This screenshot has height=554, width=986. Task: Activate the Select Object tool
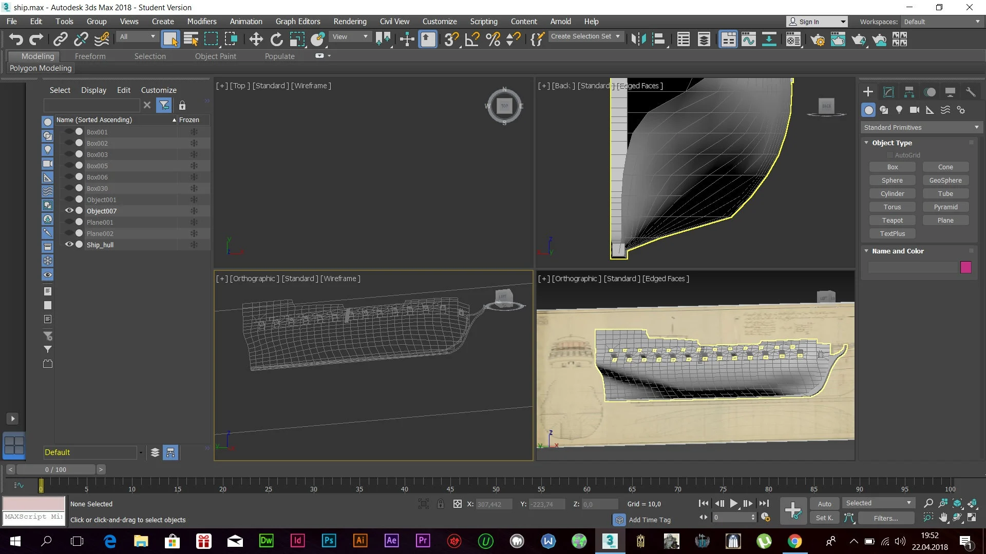(170, 39)
